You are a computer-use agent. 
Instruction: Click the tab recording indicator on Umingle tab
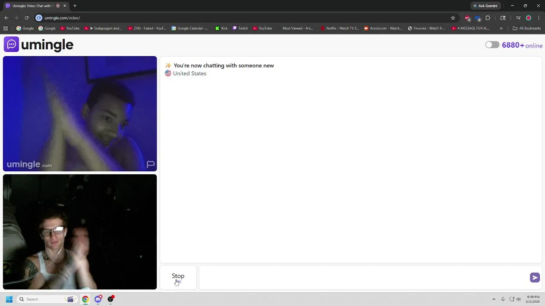point(58,6)
